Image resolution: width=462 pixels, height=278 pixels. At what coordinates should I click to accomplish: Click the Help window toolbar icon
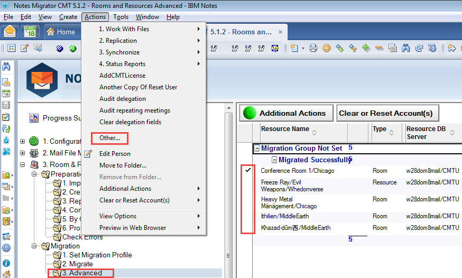(x=432, y=48)
